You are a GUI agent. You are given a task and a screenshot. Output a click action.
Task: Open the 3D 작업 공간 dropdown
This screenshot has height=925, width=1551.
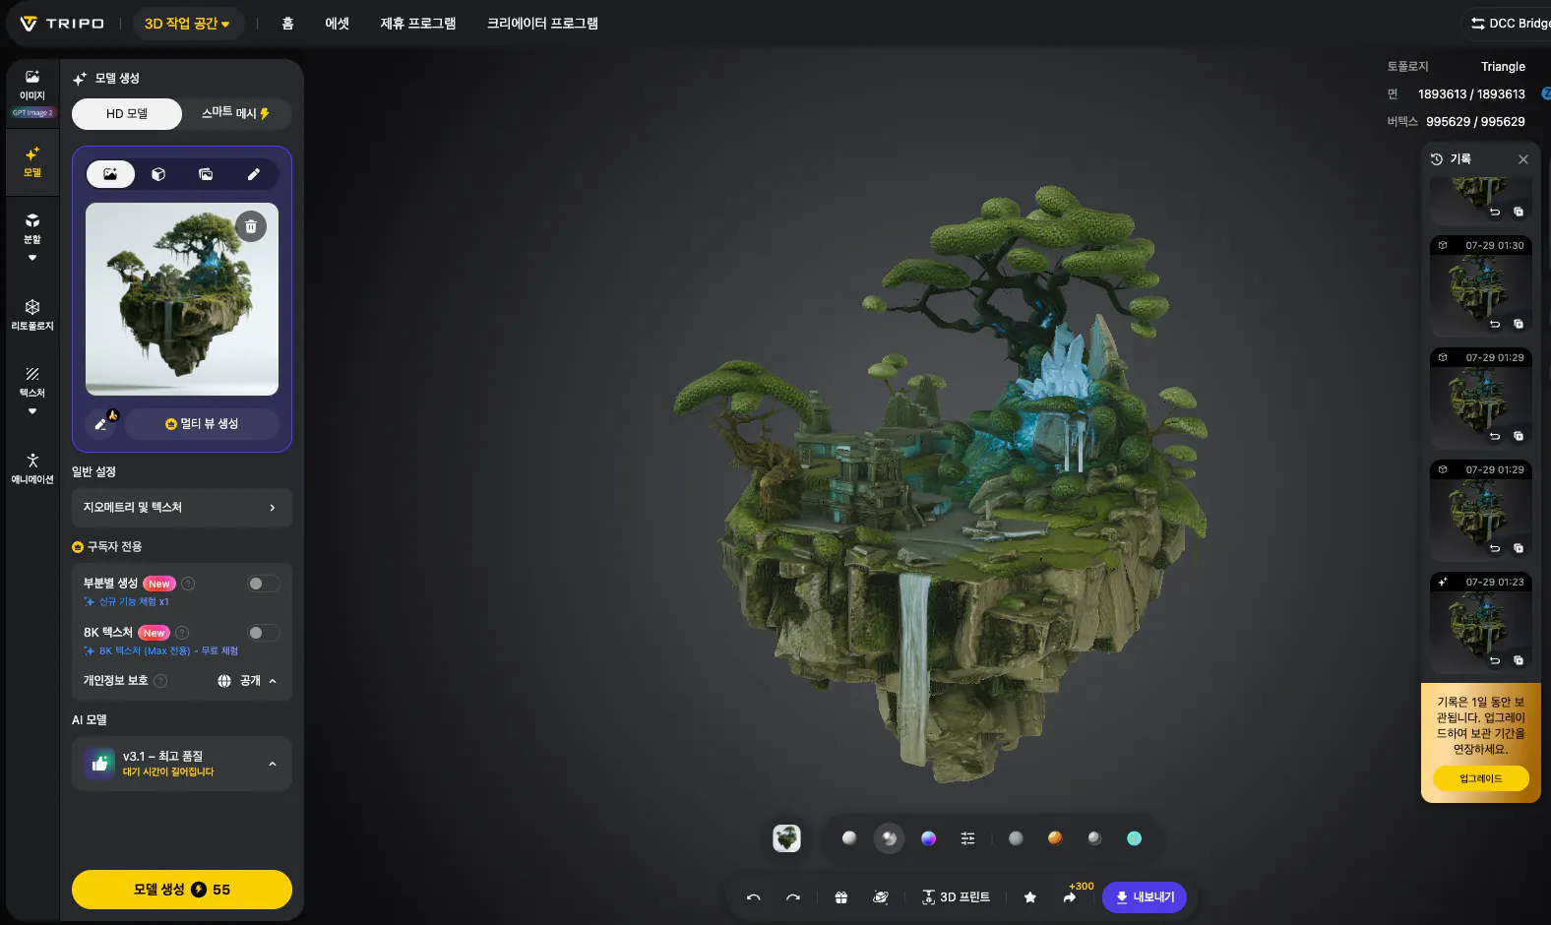tap(187, 24)
